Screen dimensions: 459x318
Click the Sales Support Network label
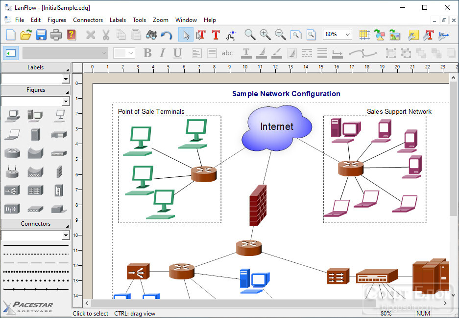399,111
